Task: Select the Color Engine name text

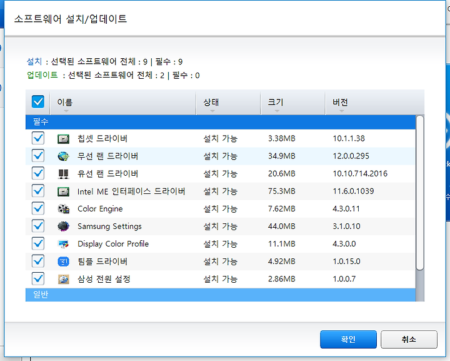Action: 100,209
